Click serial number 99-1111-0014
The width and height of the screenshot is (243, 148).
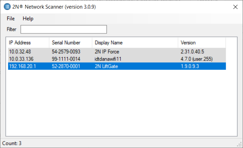click(x=66, y=59)
